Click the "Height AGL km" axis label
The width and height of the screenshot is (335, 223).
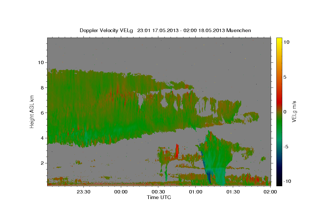tap(32, 111)
